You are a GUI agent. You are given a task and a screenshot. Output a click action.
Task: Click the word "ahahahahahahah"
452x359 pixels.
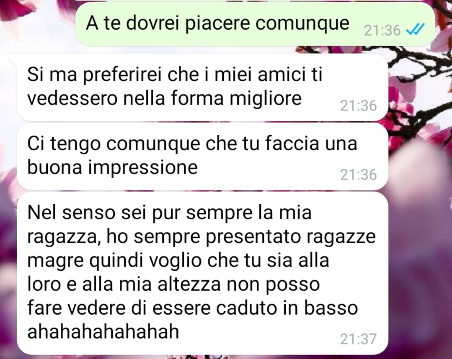click(103, 331)
